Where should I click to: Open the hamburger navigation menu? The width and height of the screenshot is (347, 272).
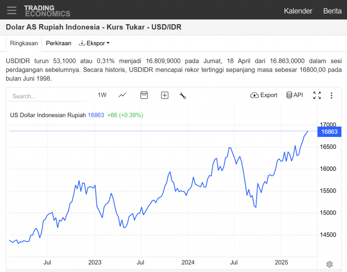12,11
